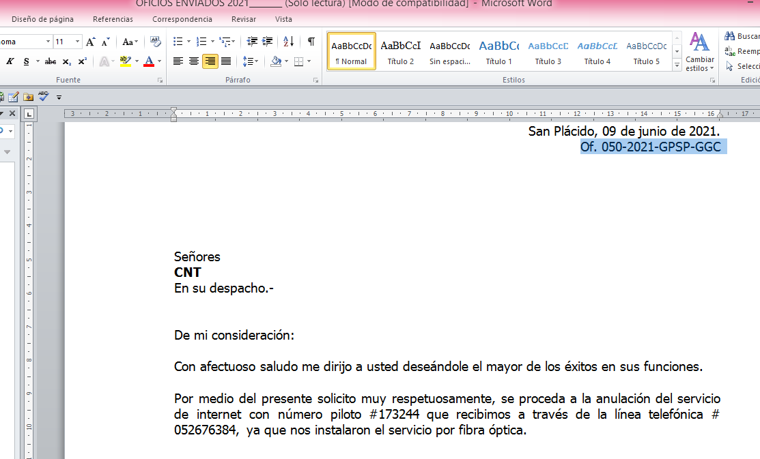Image resolution: width=760 pixels, height=459 pixels.
Task: Click the superscript icon
Action: pos(82,61)
